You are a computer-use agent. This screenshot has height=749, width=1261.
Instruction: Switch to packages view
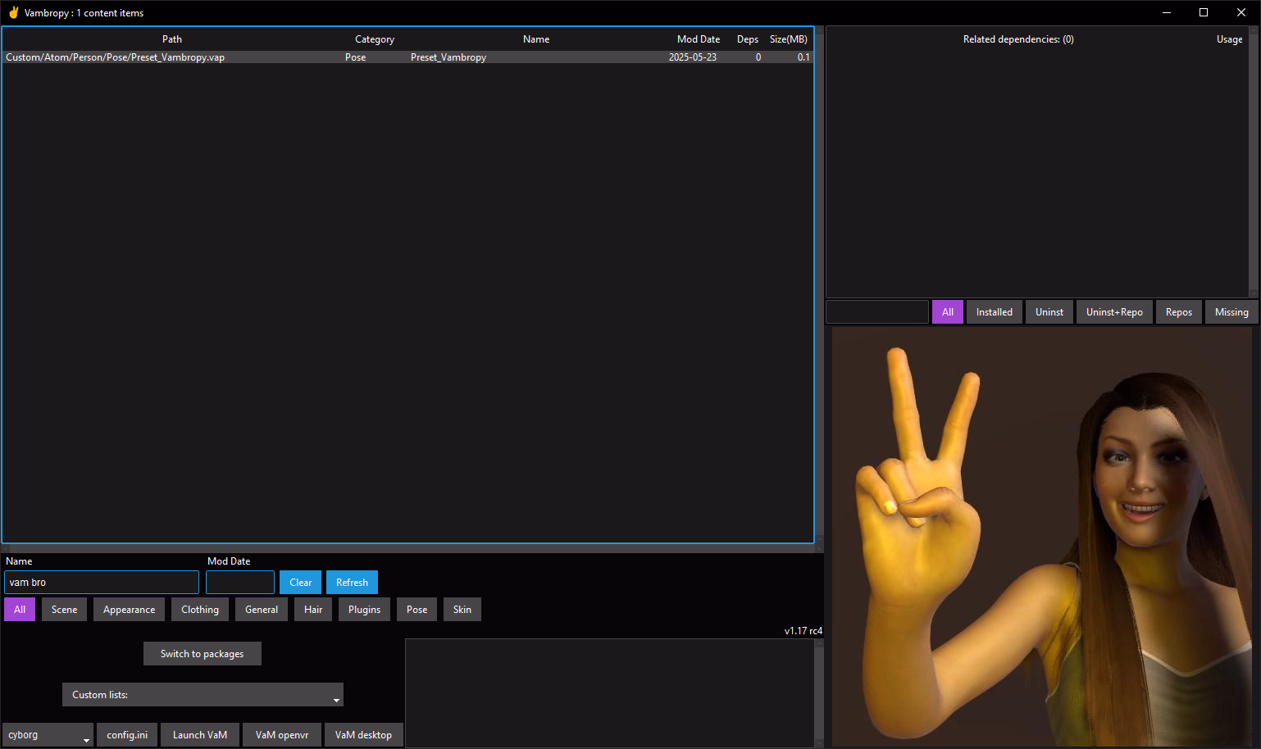coord(203,654)
